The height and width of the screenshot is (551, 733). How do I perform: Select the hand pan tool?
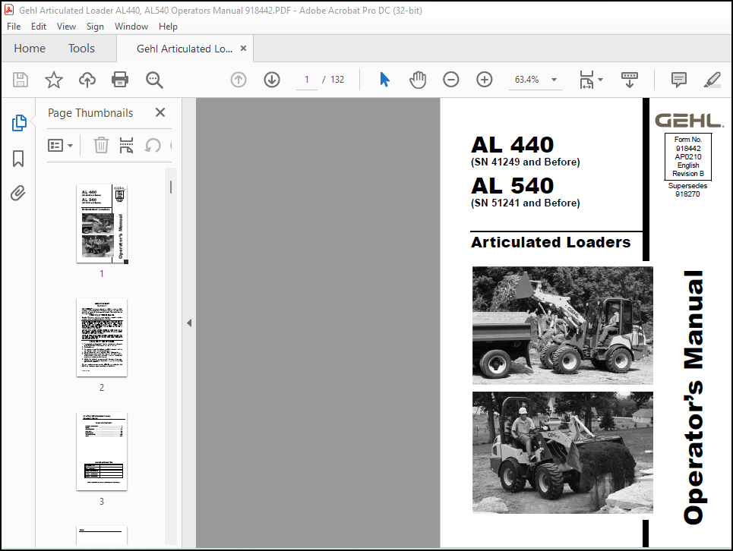[x=418, y=80]
